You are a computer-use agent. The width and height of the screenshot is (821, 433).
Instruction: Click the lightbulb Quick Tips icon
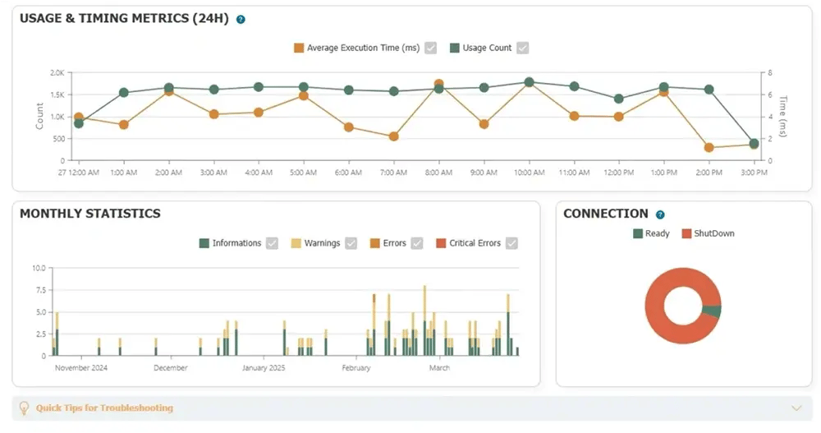coord(25,408)
